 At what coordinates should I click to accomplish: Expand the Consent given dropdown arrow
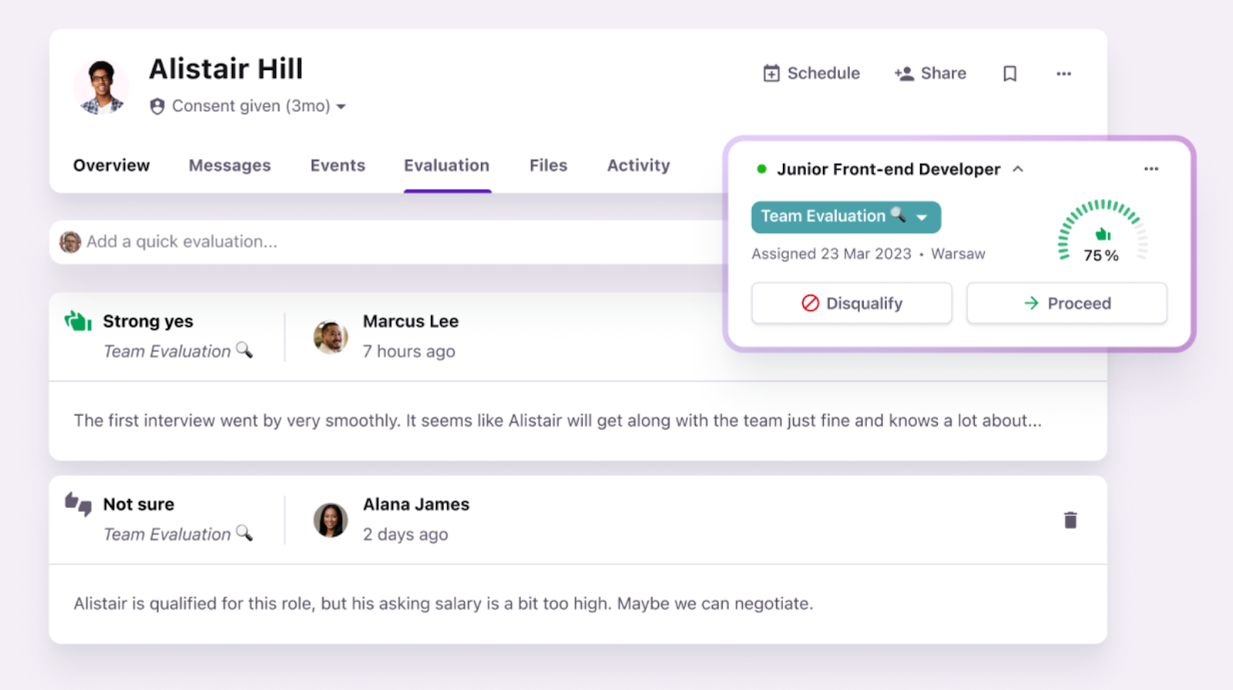pyautogui.click(x=341, y=106)
